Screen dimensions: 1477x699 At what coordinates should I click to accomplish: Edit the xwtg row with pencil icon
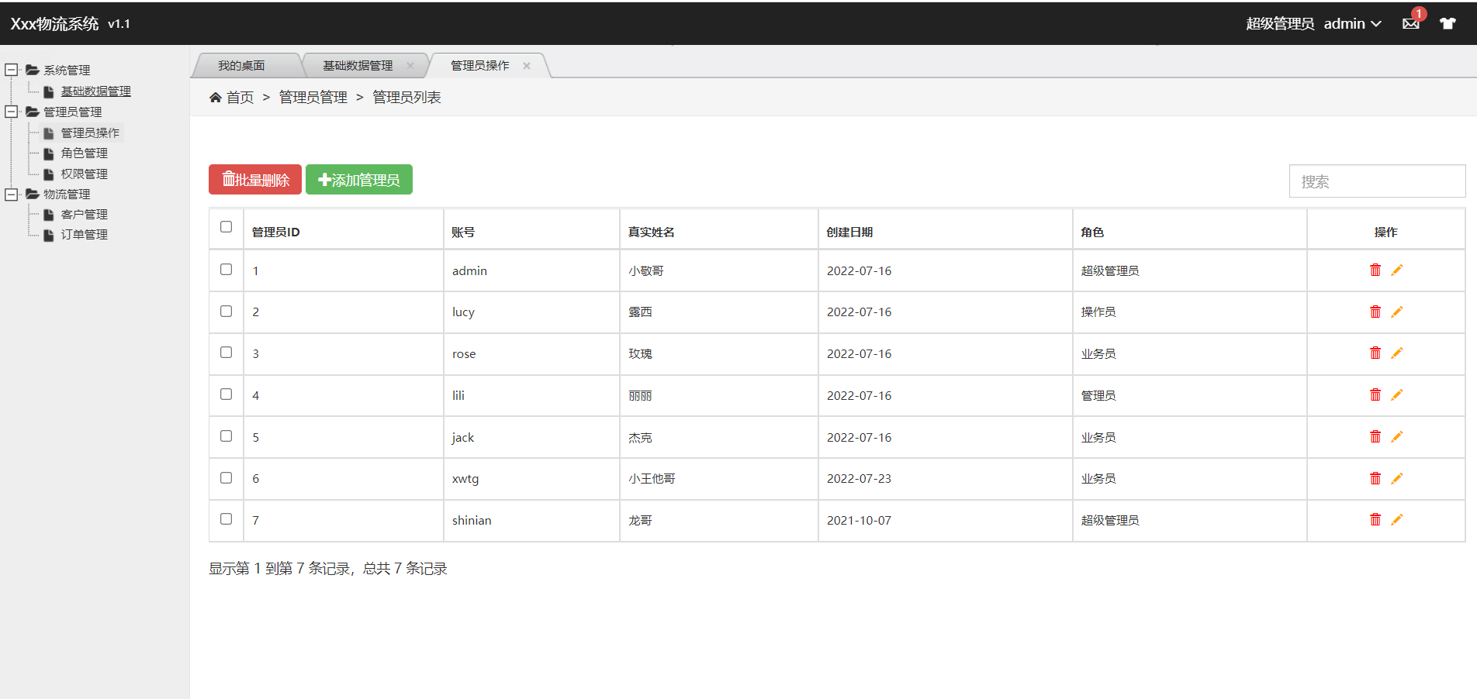coord(1397,478)
